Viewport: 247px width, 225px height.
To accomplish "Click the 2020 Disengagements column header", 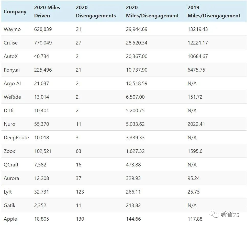I will [x=96, y=12].
